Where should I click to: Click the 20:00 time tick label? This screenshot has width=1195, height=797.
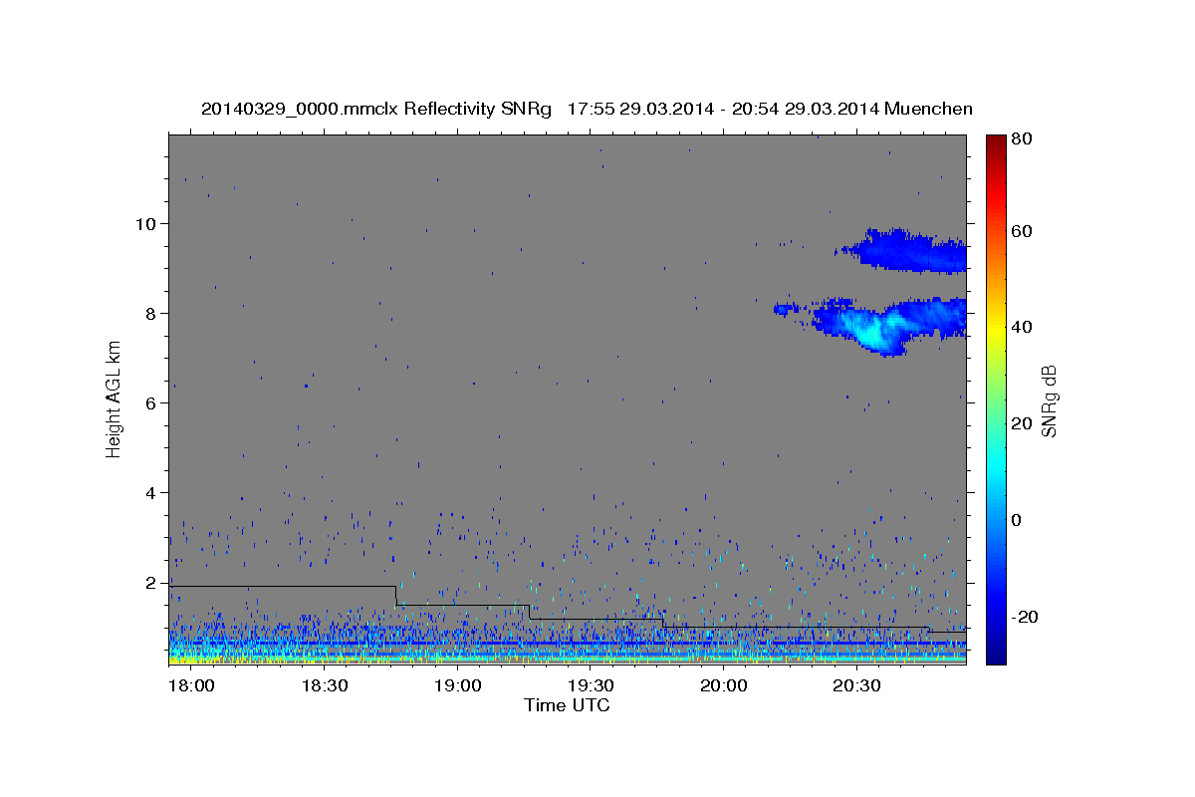723,686
